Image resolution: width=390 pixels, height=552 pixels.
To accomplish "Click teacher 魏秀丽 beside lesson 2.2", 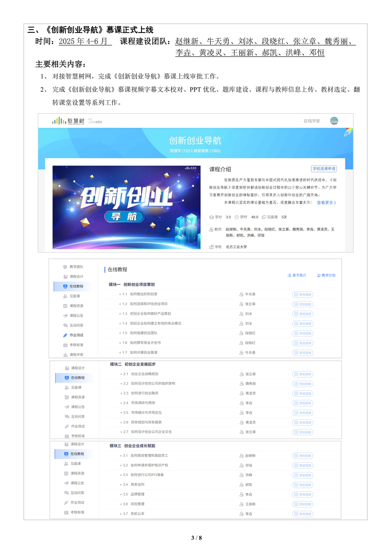I will tap(250, 384).
